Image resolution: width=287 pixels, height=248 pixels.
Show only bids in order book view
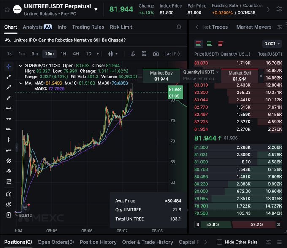[209, 44]
